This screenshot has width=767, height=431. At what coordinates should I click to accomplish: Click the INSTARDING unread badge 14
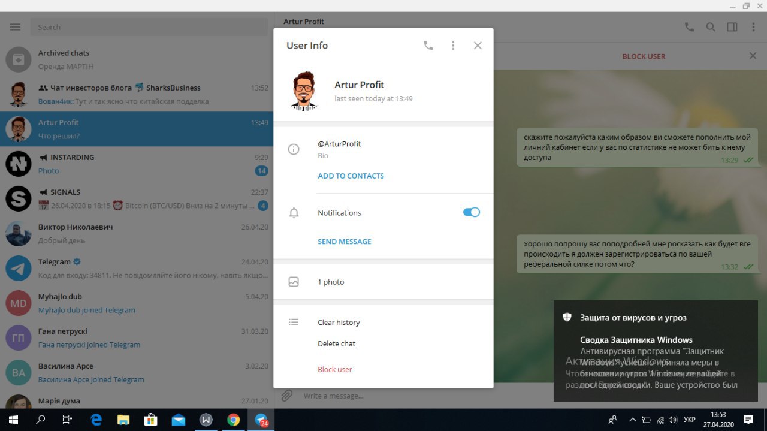262,171
